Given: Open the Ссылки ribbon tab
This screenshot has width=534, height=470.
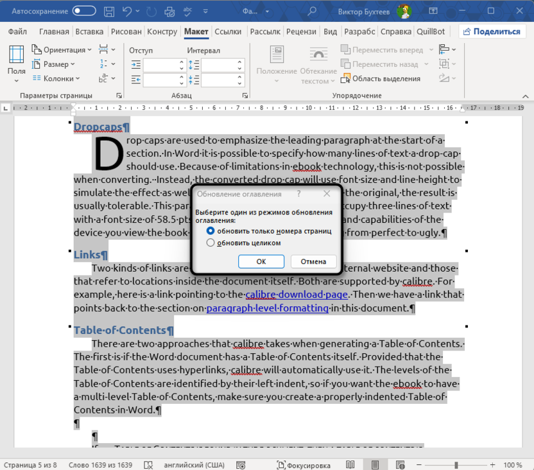Looking at the screenshot, I should pos(228,31).
